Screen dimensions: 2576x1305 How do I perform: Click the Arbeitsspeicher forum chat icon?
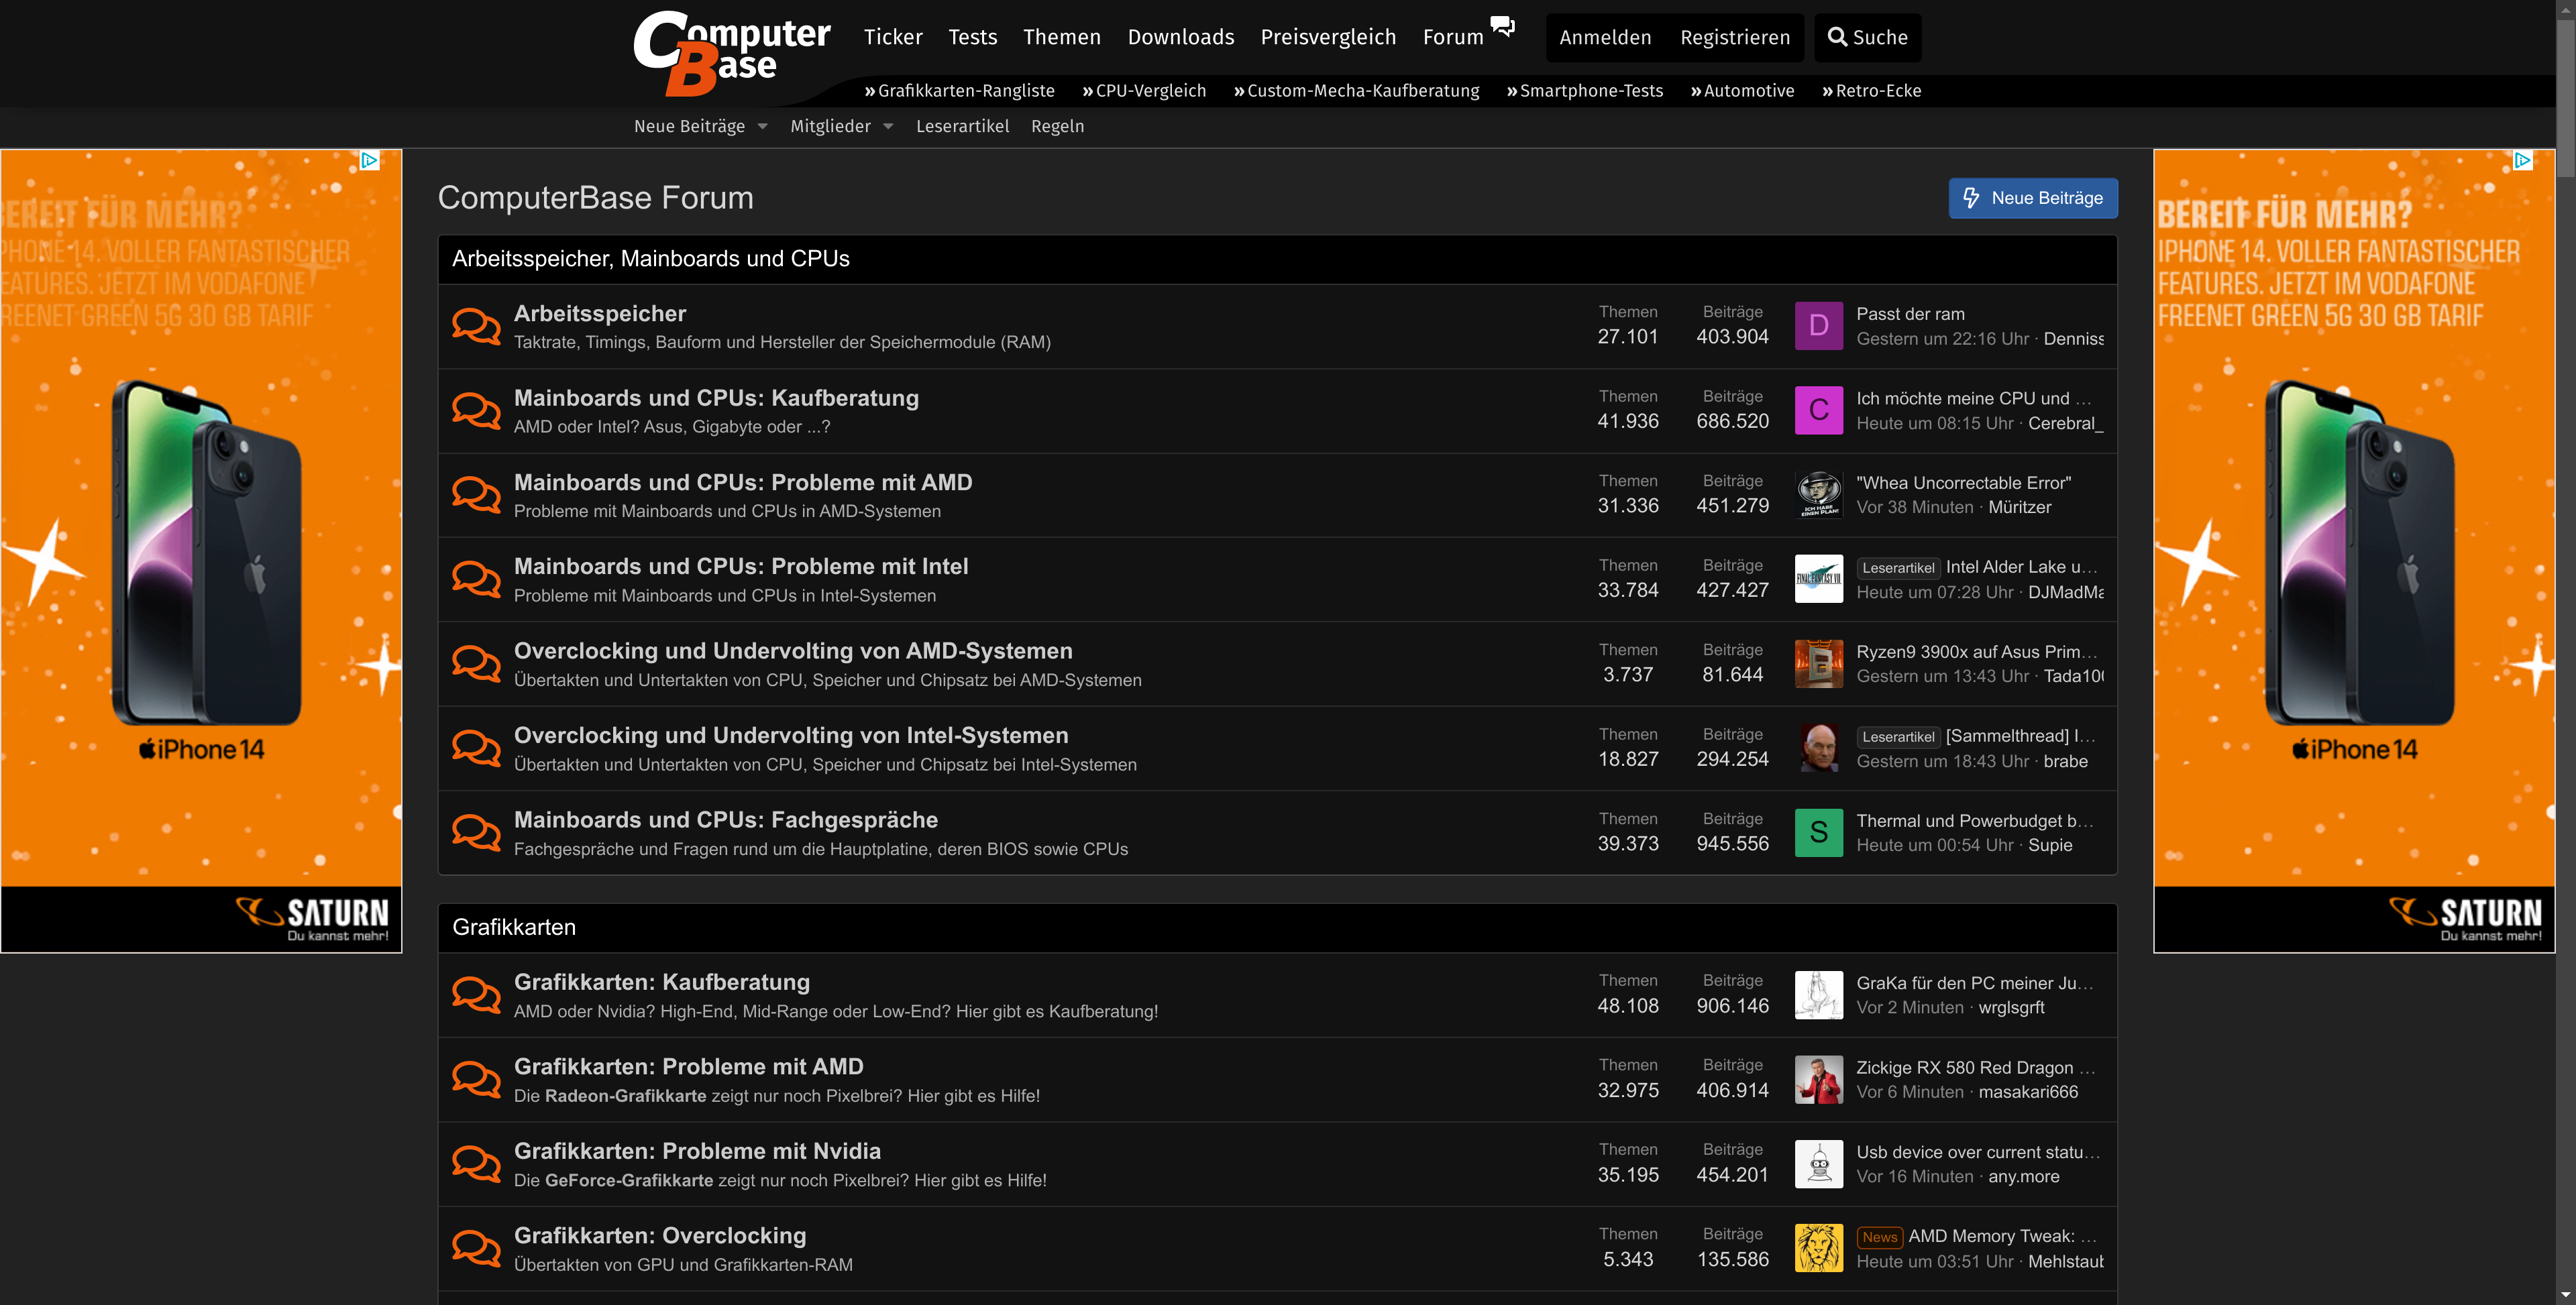476,326
